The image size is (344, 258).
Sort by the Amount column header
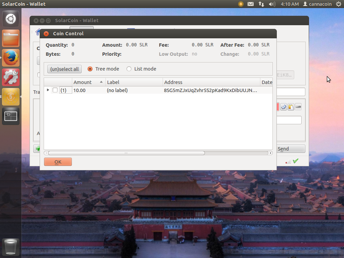tap(89, 82)
